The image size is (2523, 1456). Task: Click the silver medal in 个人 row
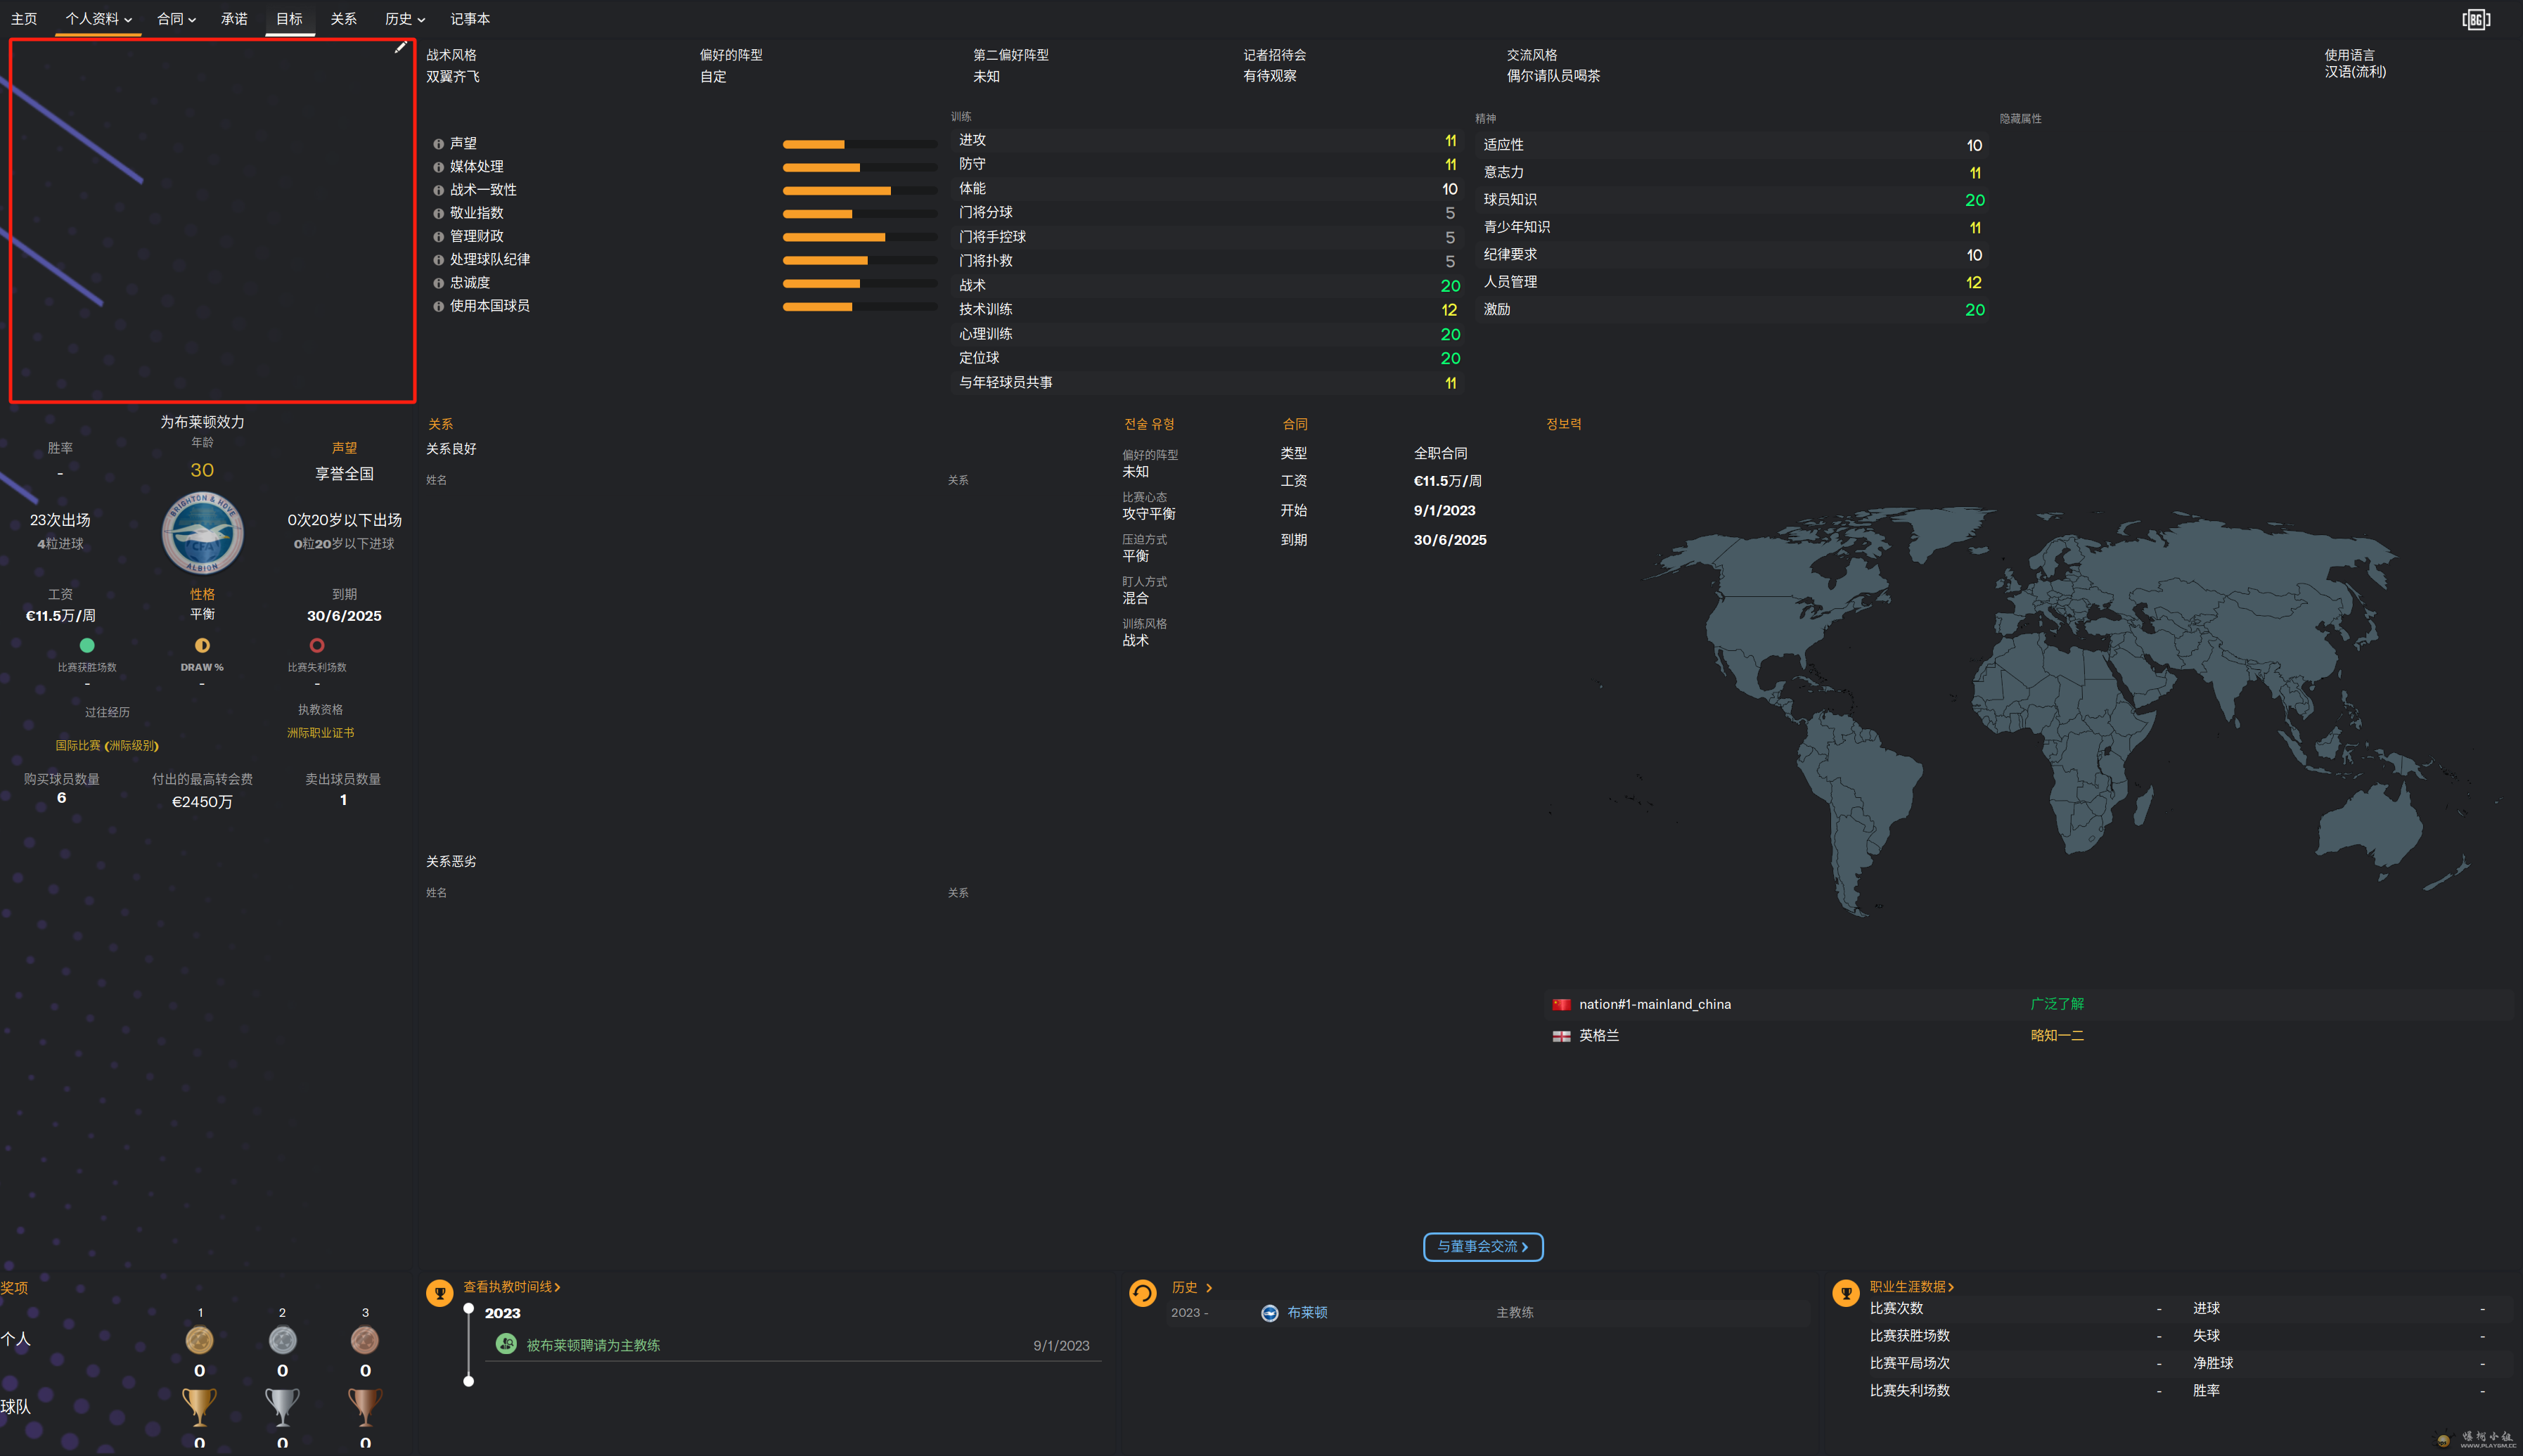click(x=283, y=1339)
